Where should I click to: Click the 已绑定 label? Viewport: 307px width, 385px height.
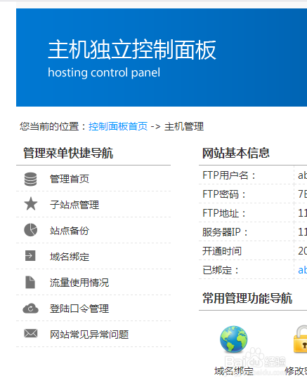[x=221, y=270]
